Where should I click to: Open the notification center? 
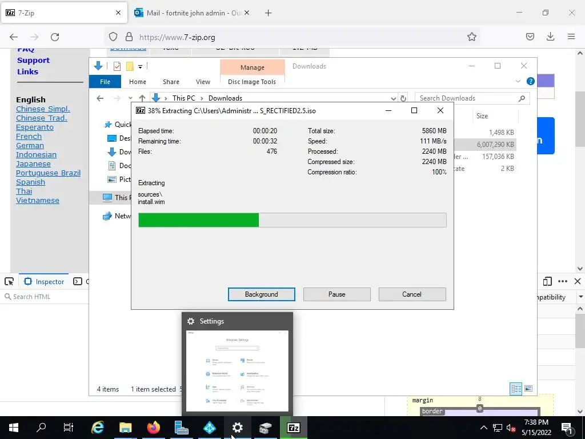pyautogui.click(x=567, y=428)
